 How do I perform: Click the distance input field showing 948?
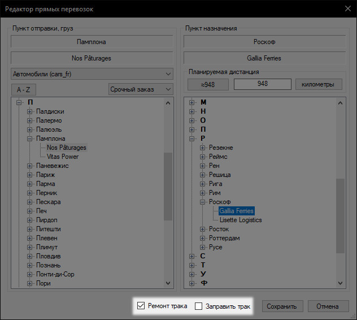click(x=262, y=84)
